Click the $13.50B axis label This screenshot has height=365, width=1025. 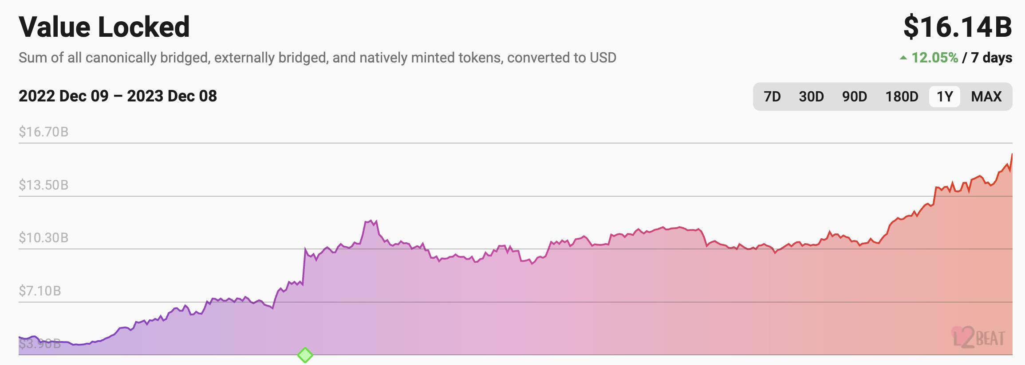click(43, 185)
